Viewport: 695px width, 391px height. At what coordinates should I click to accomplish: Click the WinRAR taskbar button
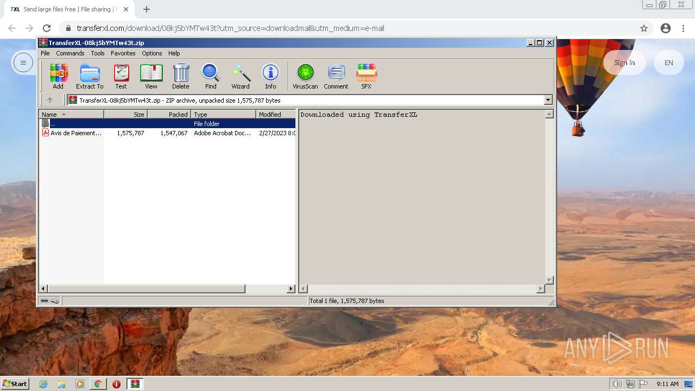[x=135, y=384]
